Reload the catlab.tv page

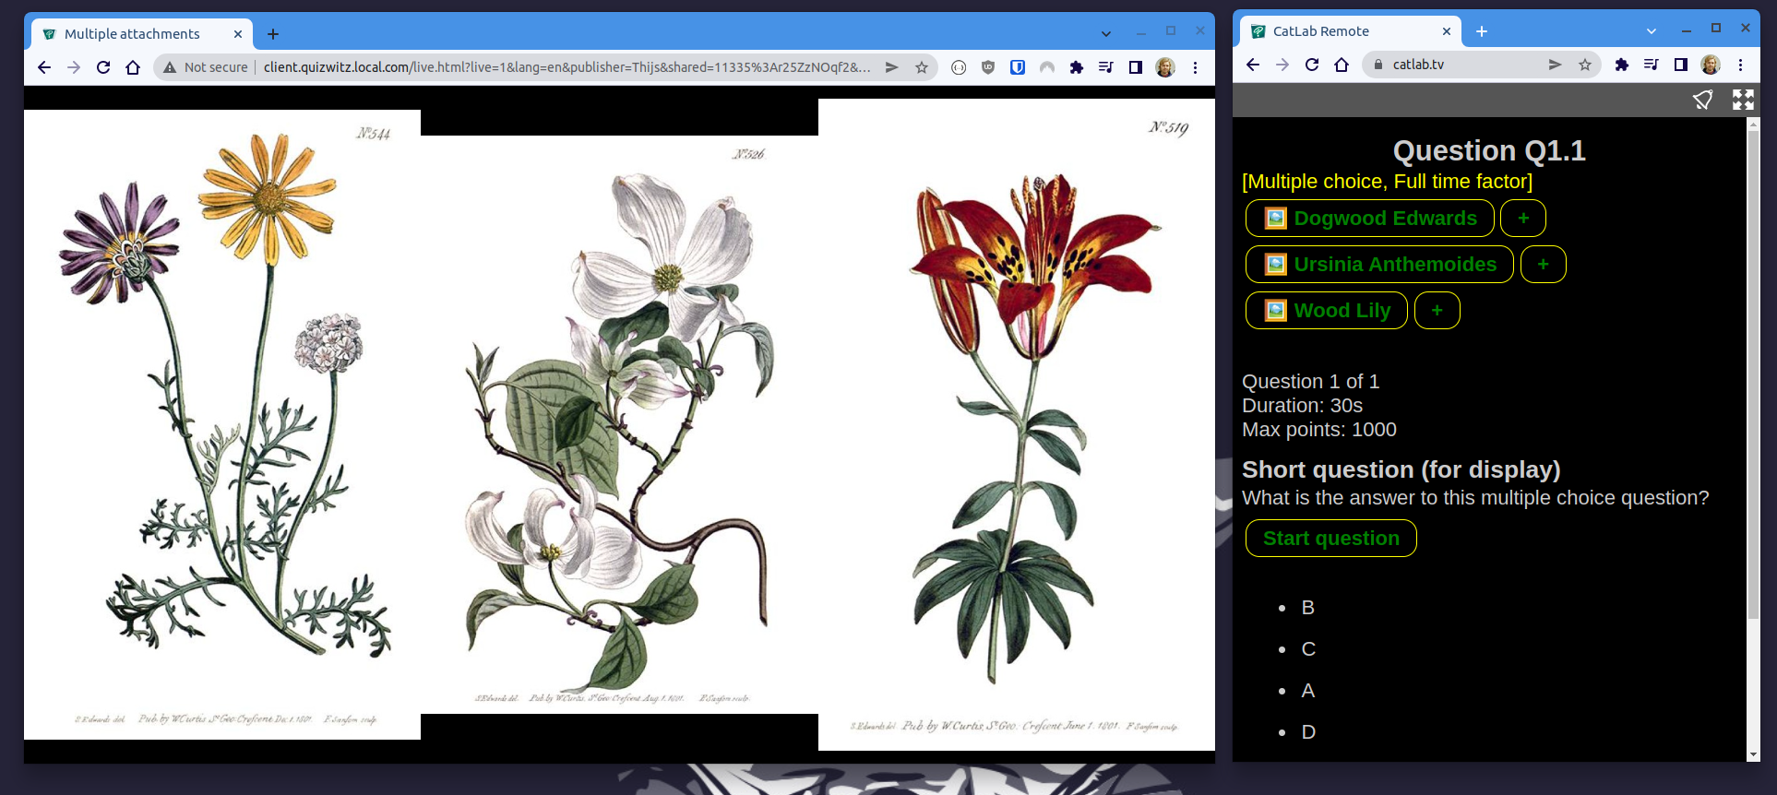point(1312,65)
